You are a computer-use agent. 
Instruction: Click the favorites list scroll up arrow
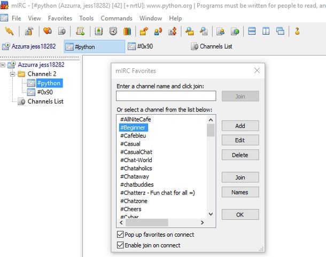[x=211, y=120]
